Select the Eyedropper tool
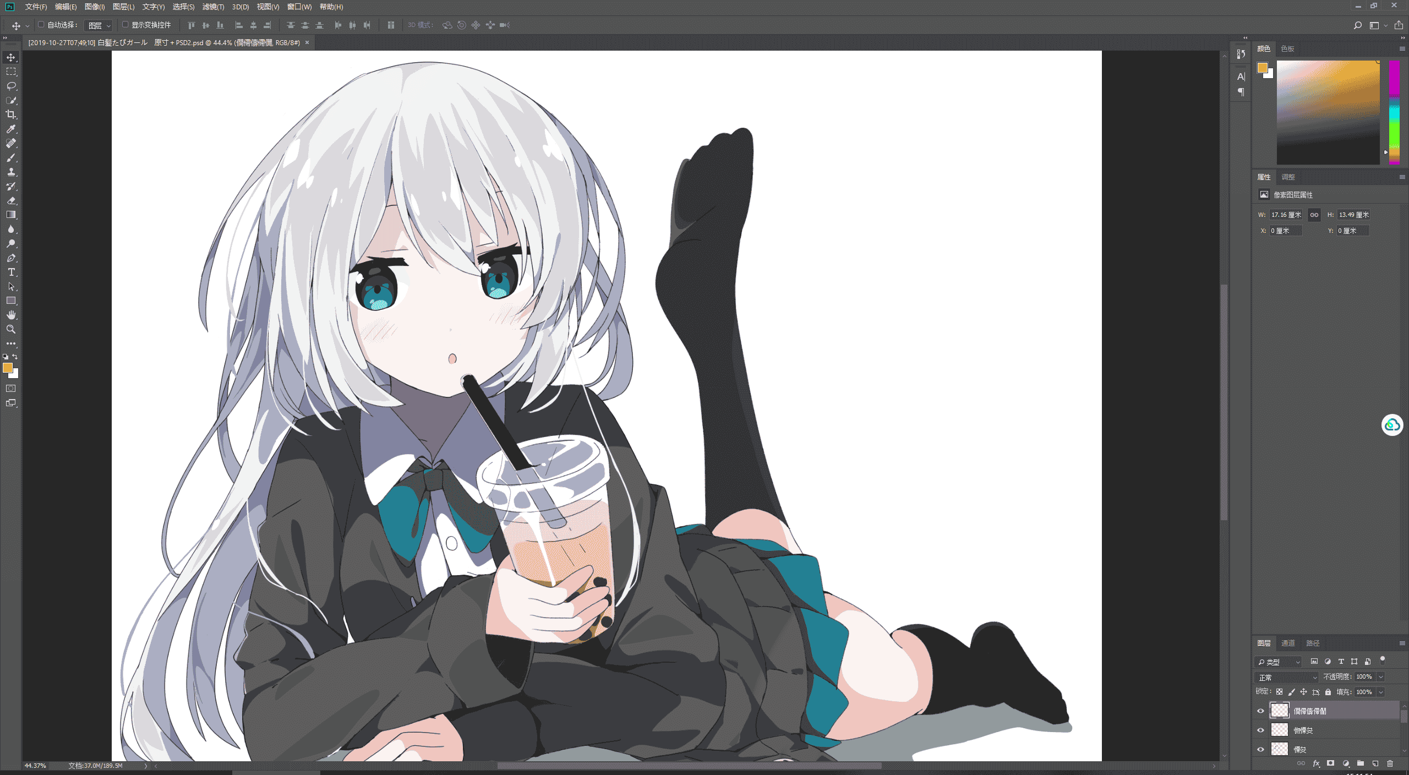The height and width of the screenshot is (775, 1409). (11, 129)
